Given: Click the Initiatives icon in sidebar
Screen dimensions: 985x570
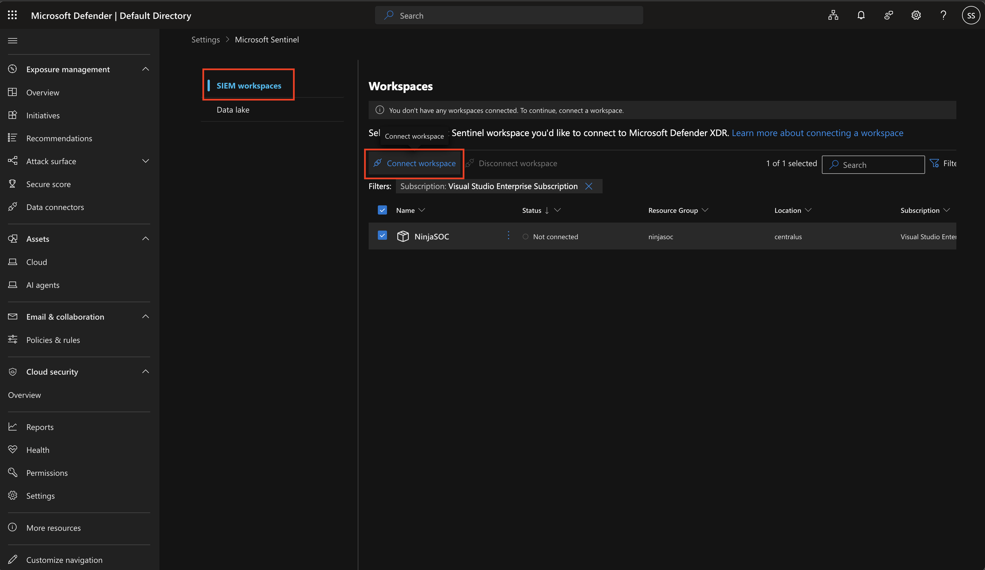Looking at the screenshot, I should click(x=13, y=115).
